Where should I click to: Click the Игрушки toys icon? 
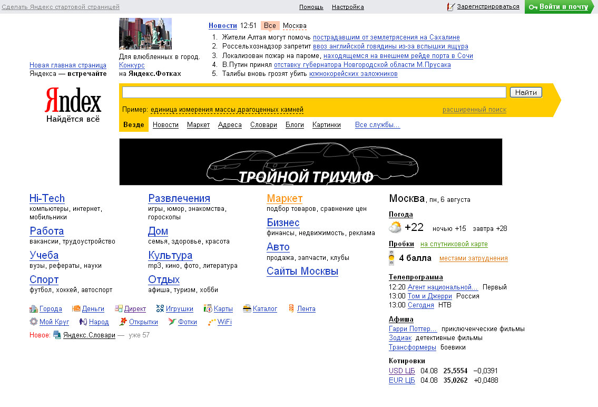pyautogui.click(x=160, y=308)
